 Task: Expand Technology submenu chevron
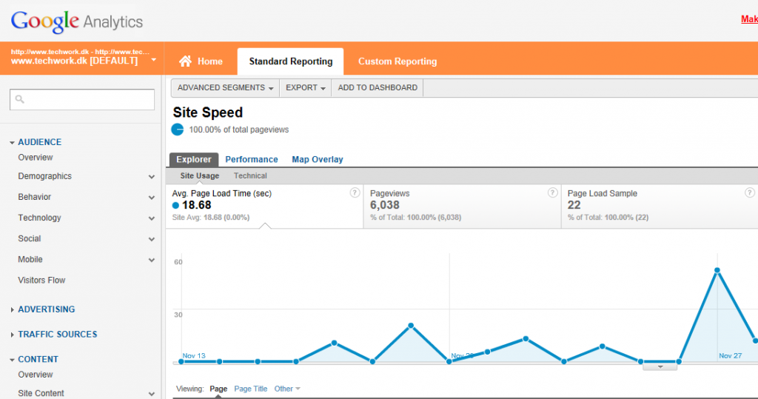151,218
